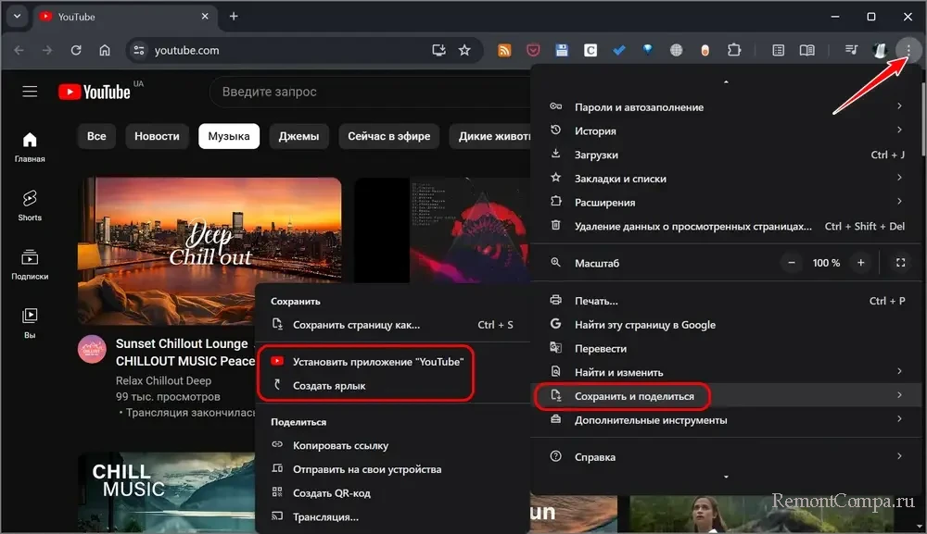
Task: Open a new browser tab
Action: click(x=234, y=17)
